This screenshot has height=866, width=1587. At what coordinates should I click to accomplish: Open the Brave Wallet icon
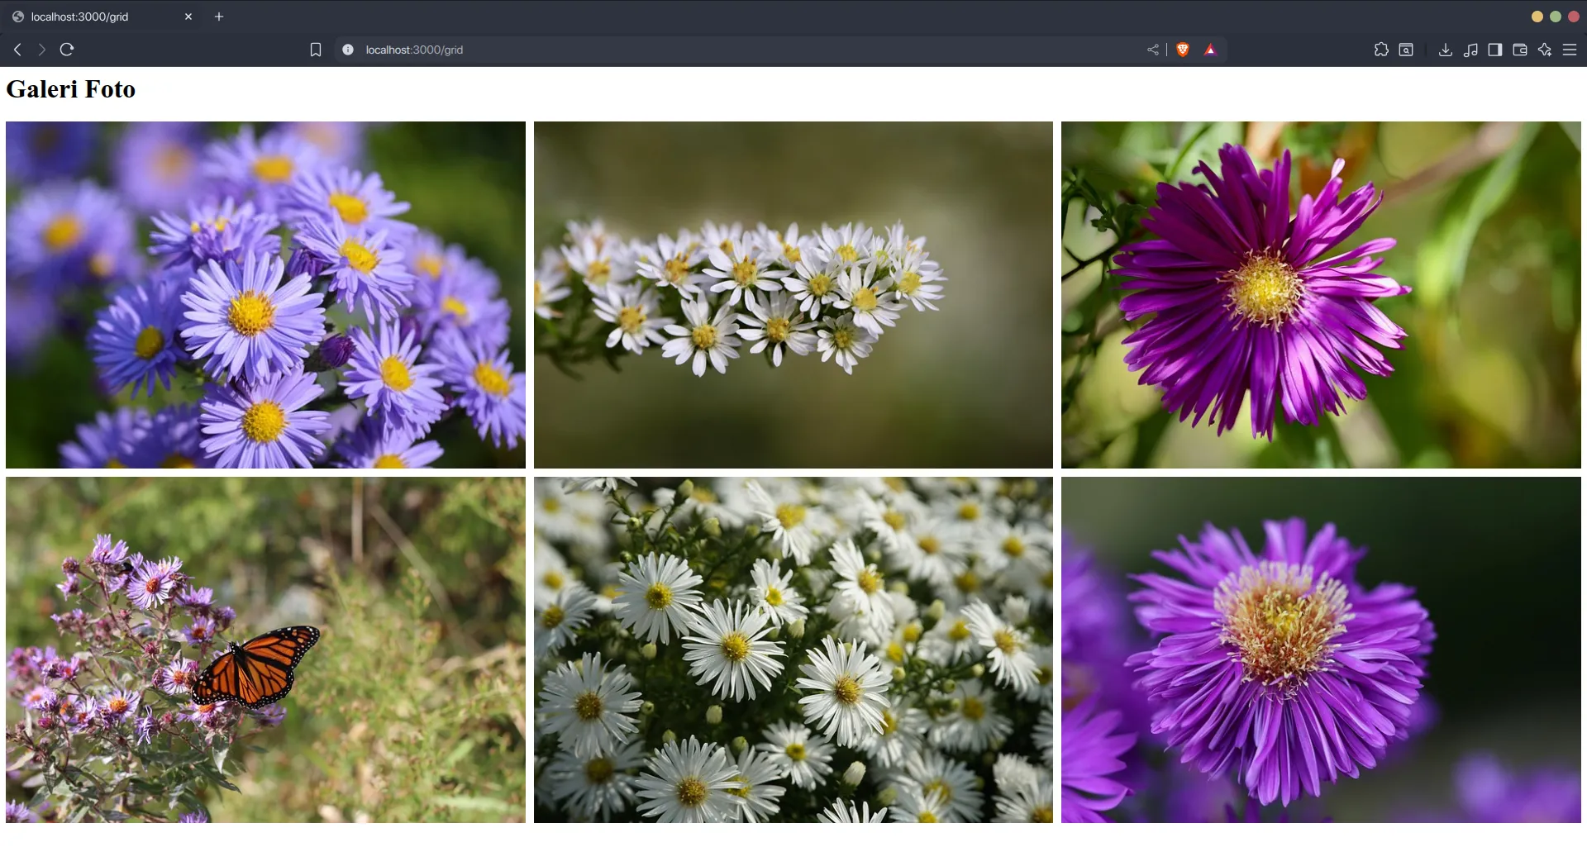point(1519,50)
